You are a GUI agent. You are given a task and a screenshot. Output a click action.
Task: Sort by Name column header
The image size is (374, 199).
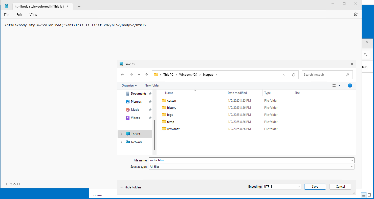tap(169, 93)
